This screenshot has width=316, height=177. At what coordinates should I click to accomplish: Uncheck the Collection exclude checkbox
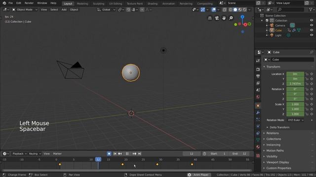267,21
